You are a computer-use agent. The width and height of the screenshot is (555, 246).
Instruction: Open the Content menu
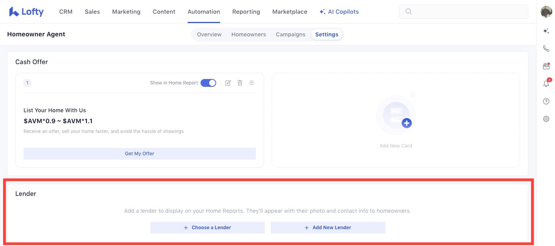164,12
